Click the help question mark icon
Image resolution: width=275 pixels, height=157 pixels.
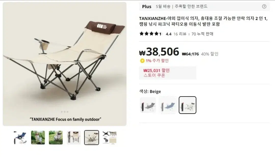(x=264, y=6)
